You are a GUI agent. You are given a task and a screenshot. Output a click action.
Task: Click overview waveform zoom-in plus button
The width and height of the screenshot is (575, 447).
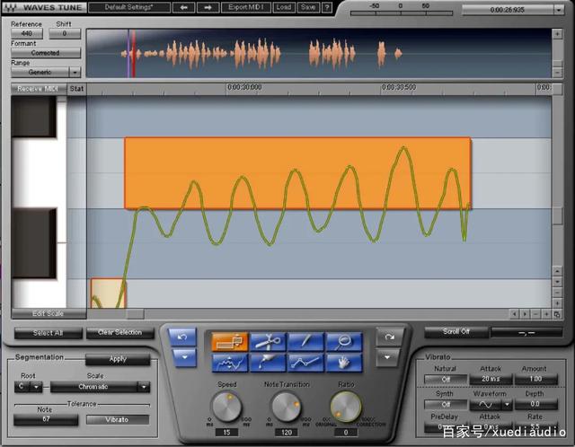[557, 34]
